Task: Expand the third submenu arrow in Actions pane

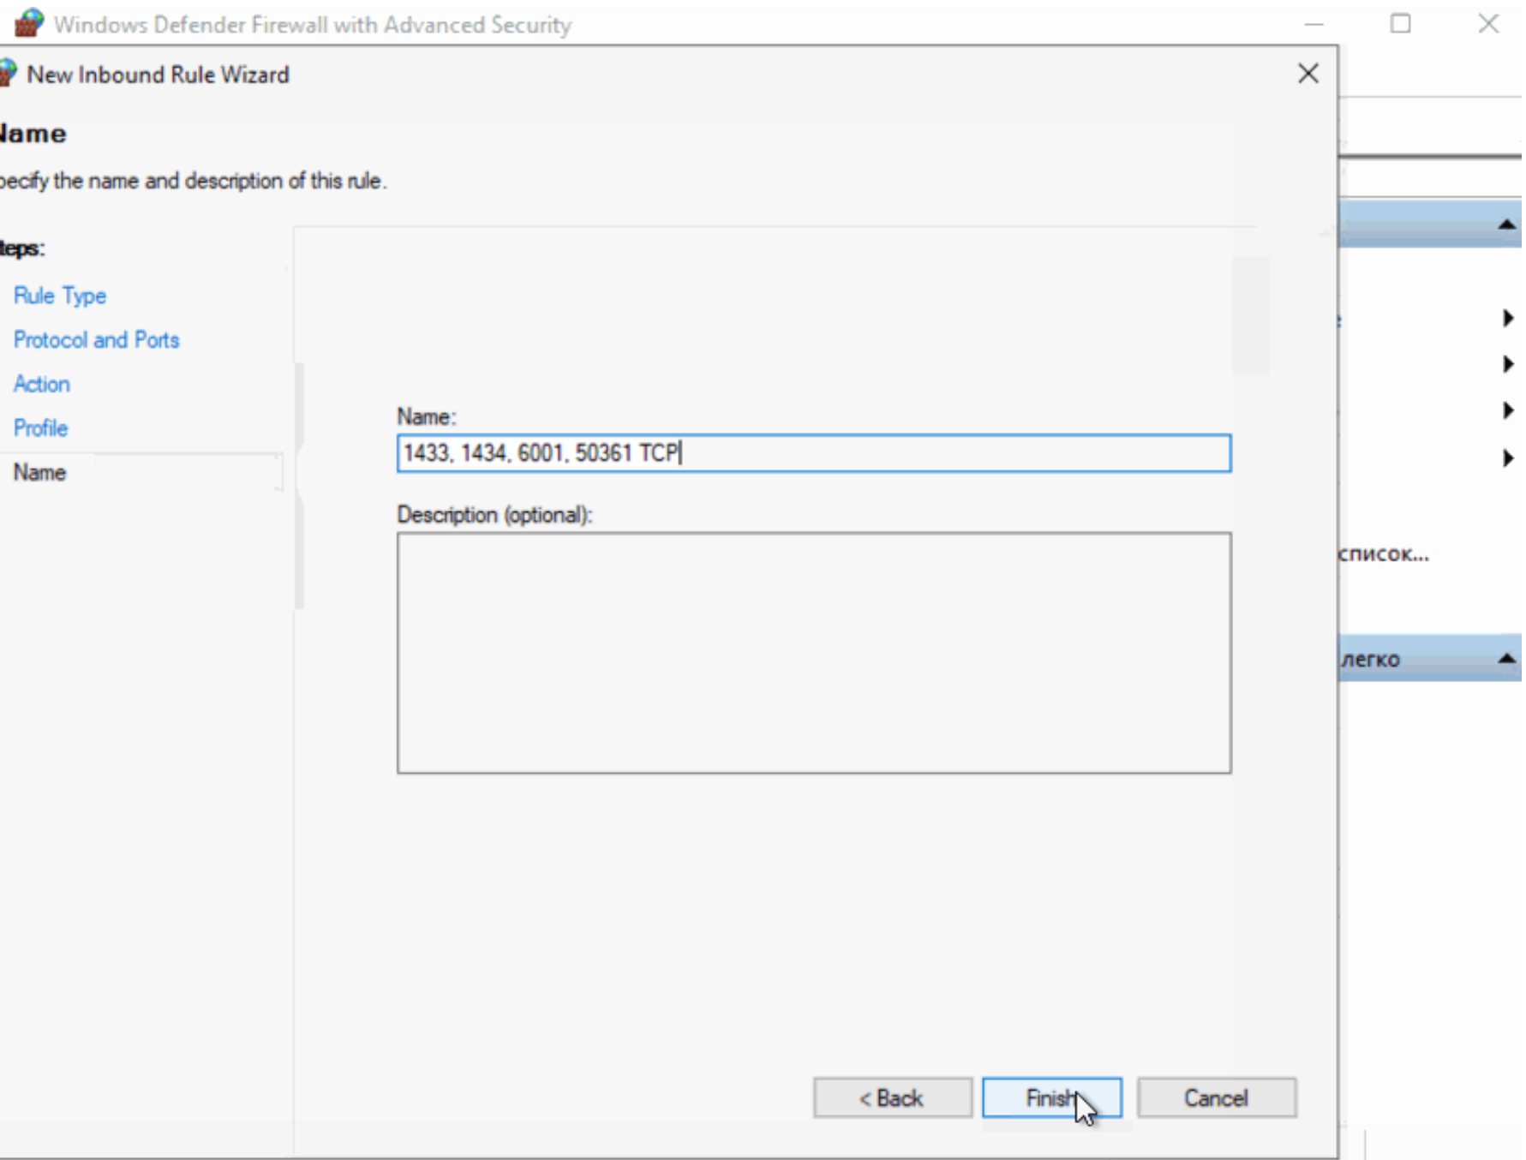Action: [1507, 410]
